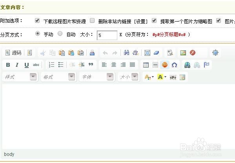Open find with binoculars icon
The width and height of the screenshot is (235, 163).
click(x=126, y=53)
